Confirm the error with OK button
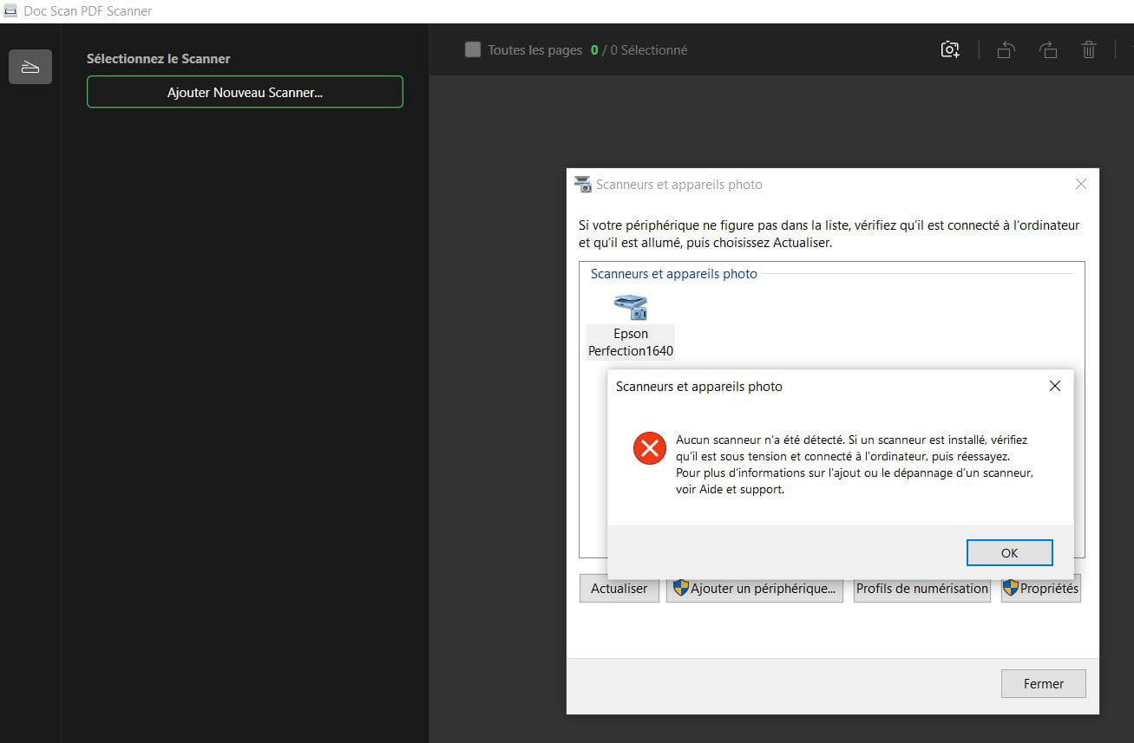 tap(1009, 552)
